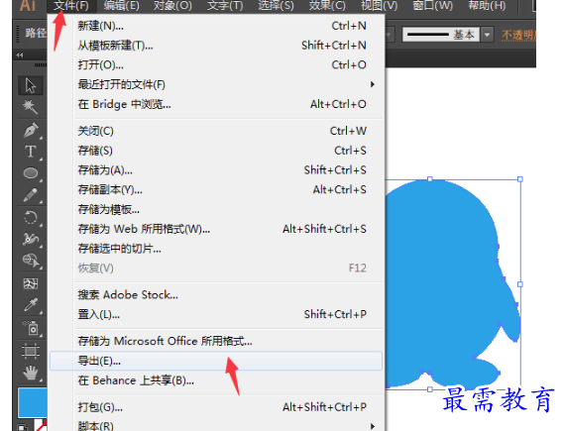Choose 存储为(A)... menu entry
Viewport: 563px width, 431px height.
[x=216, y=170]
